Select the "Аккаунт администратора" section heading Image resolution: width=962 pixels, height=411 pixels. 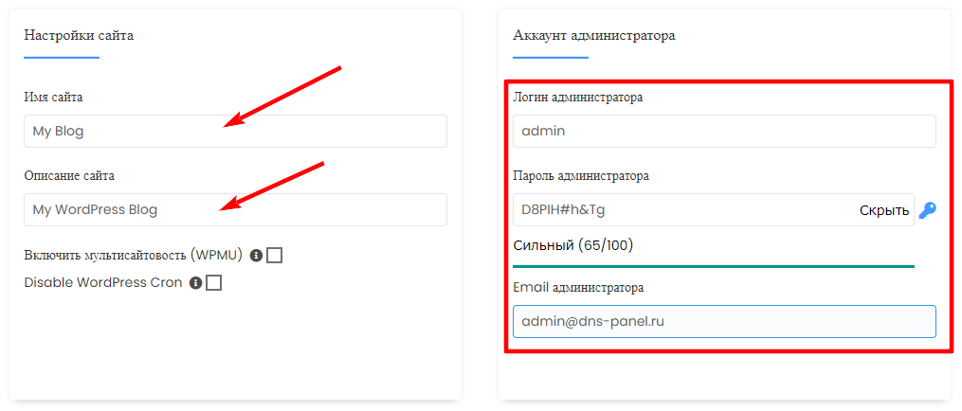click(x=594, y=36)
